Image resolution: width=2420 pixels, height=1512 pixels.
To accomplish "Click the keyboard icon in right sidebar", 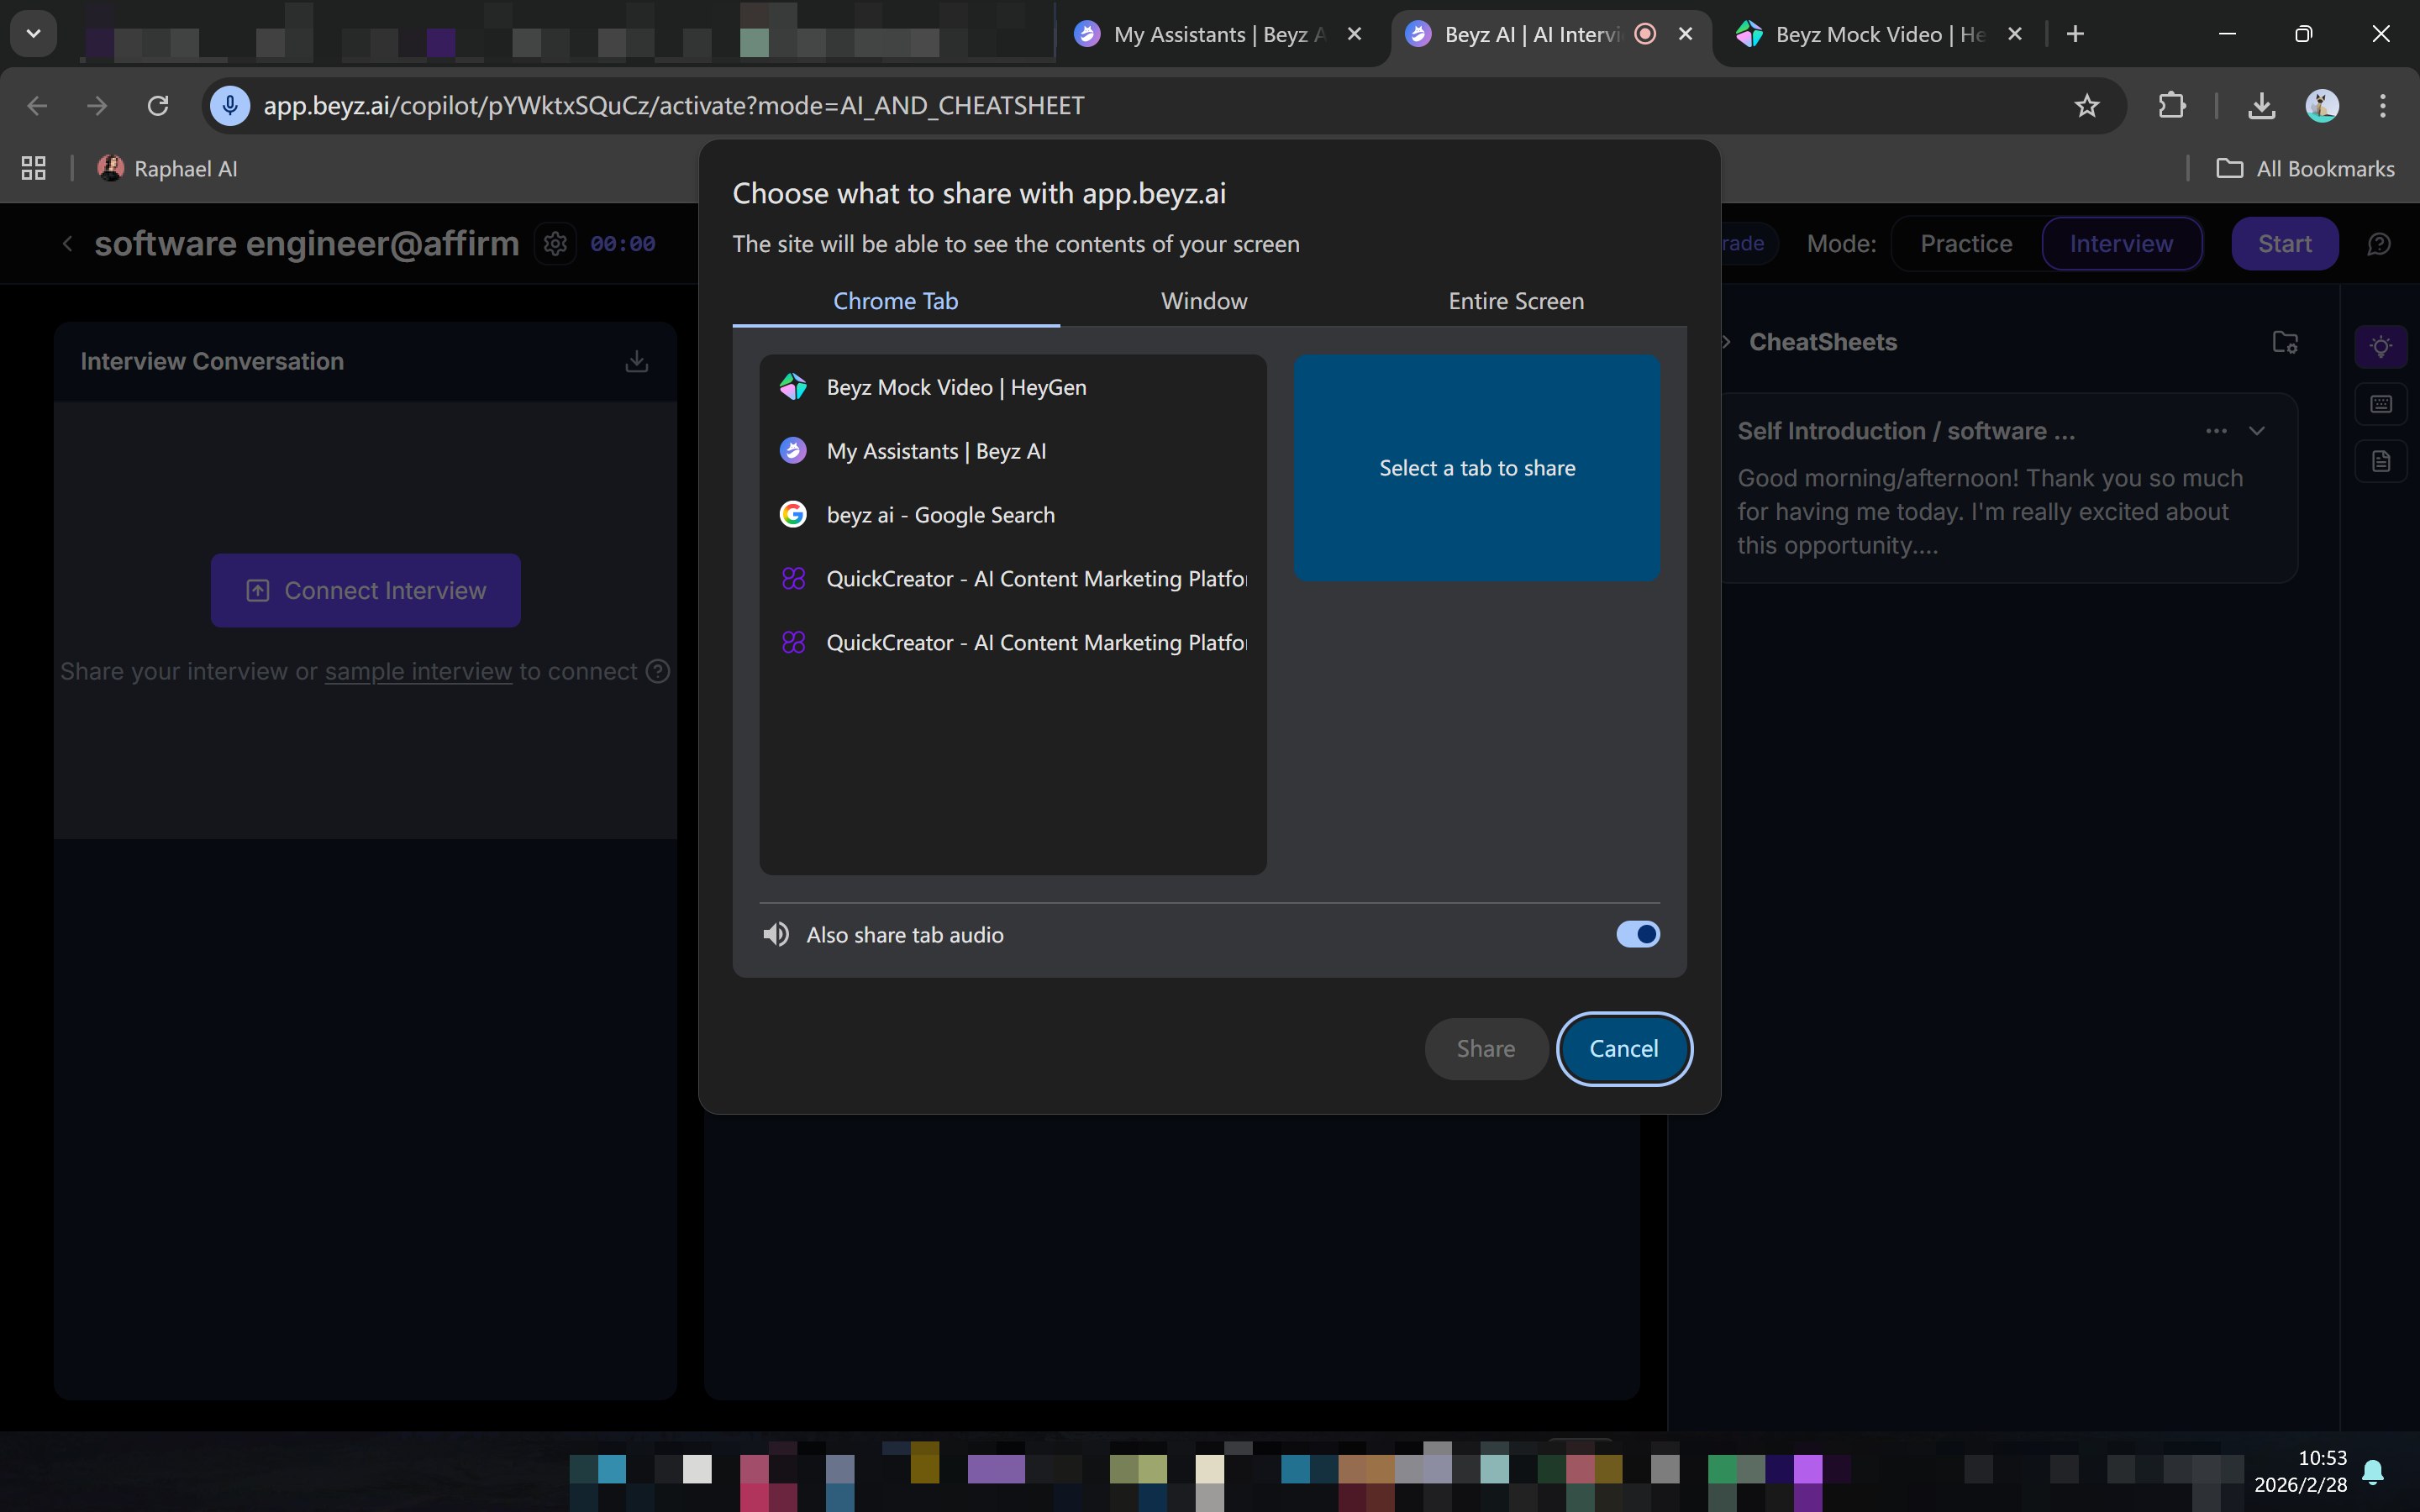I will [x=2380, y=404].
